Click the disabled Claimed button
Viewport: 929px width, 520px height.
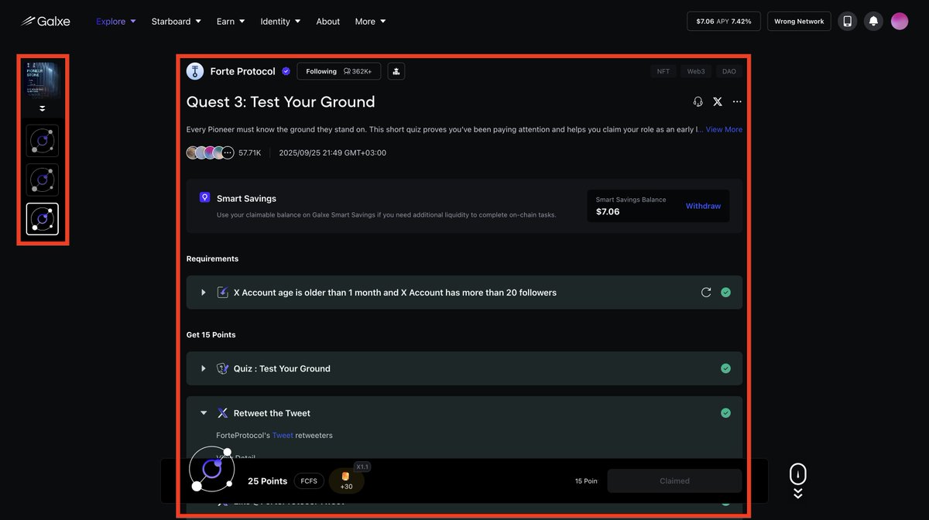pos(674,481)
